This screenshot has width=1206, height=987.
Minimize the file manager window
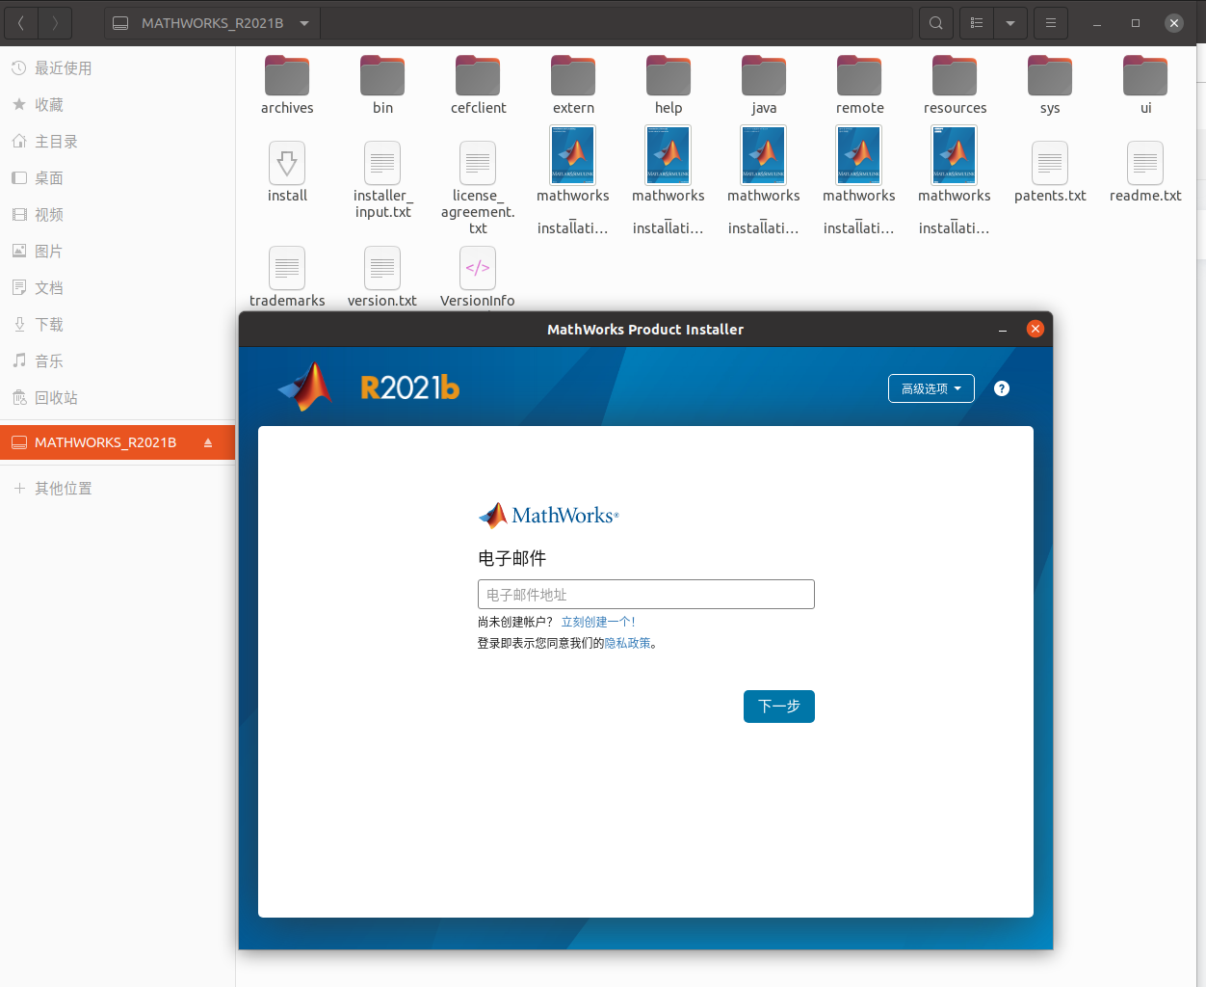click(1097, 23)
